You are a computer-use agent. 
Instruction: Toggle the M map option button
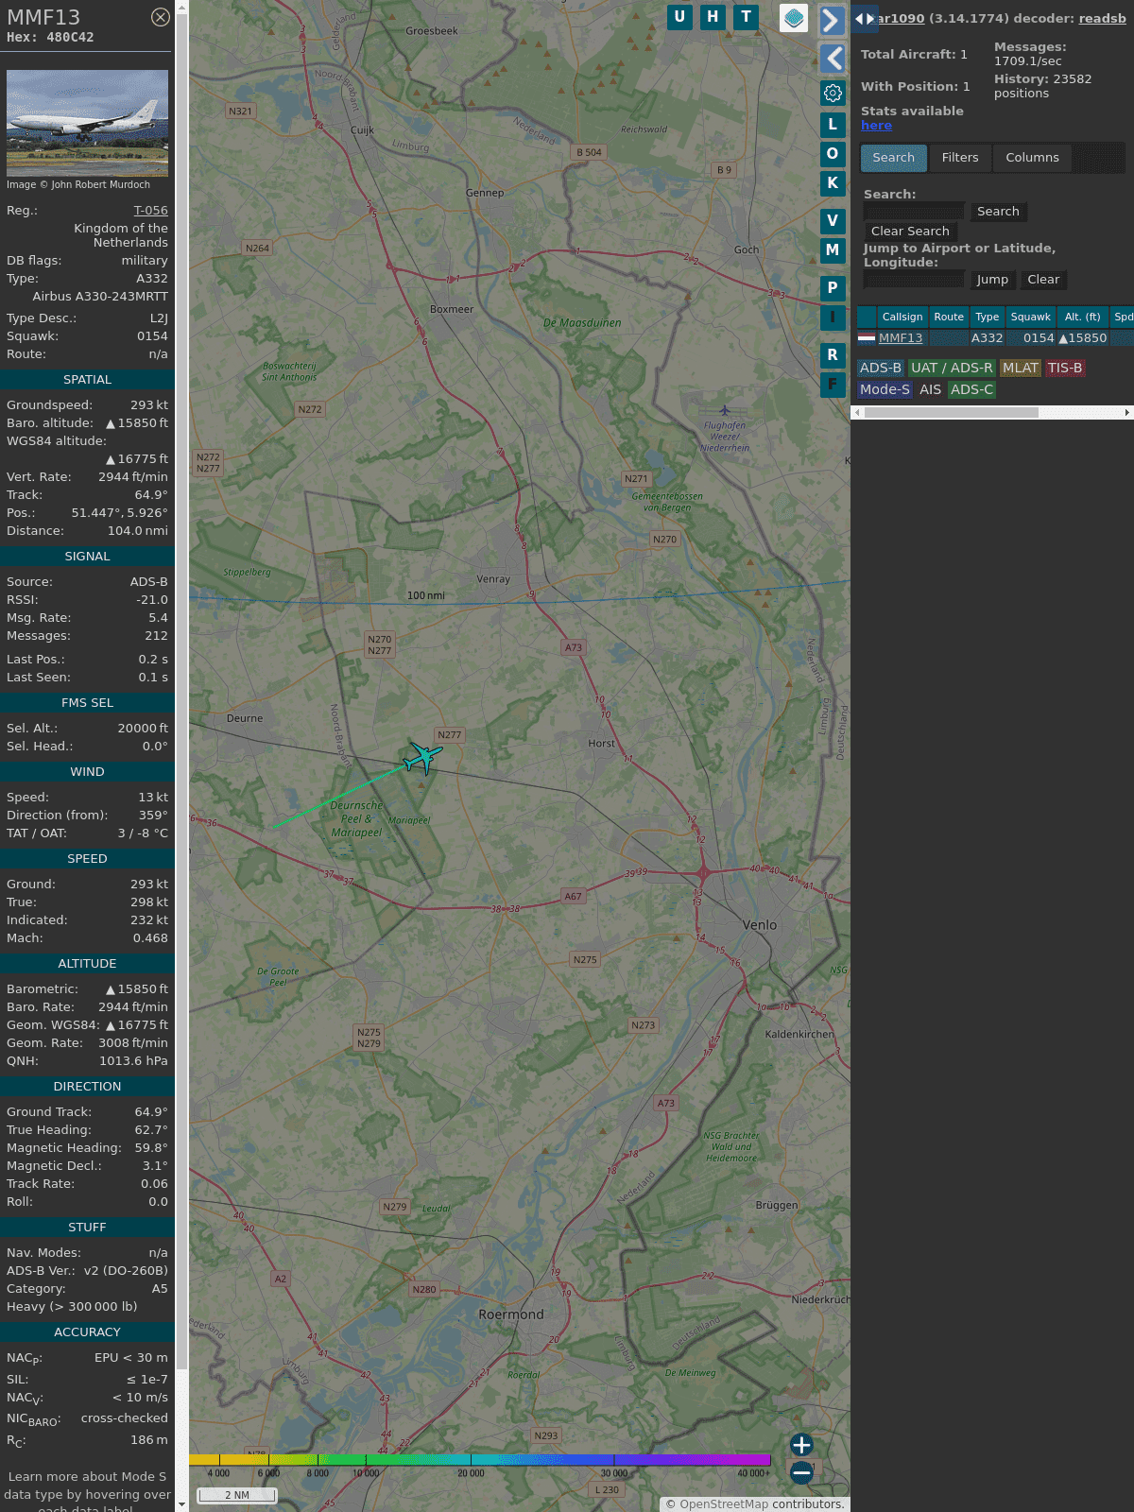(833, 250)
